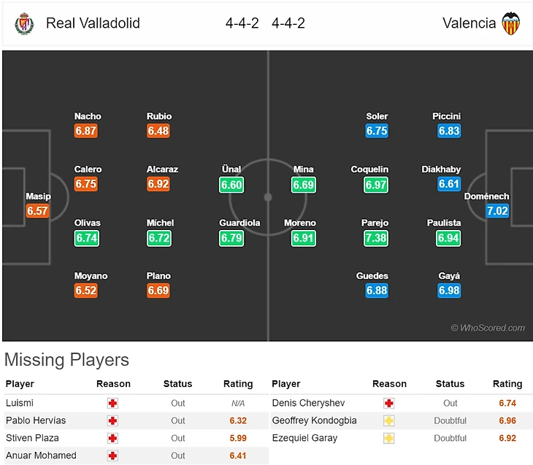Click the Real Valladolid club crest

tap(24, 23)
